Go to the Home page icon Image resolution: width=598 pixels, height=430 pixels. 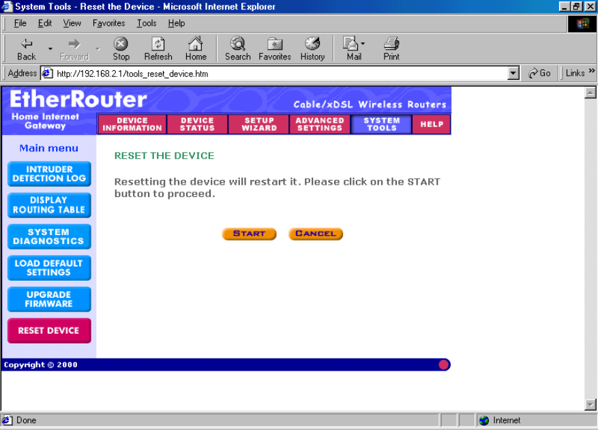[x=196, y=44]
